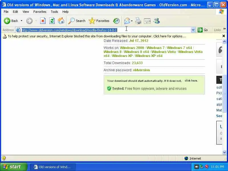Refresh the page with the green arrows icon
Viewport: 228px width, 171px height.
point(52,21)
